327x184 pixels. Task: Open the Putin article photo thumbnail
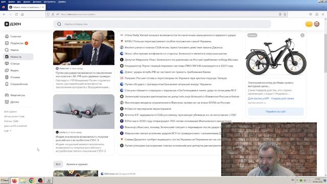[x=84, y=48]
